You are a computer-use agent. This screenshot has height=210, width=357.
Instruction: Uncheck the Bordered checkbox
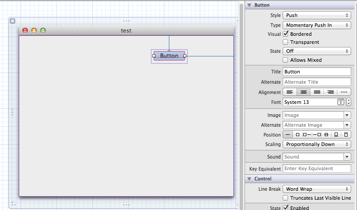point(285,34)
